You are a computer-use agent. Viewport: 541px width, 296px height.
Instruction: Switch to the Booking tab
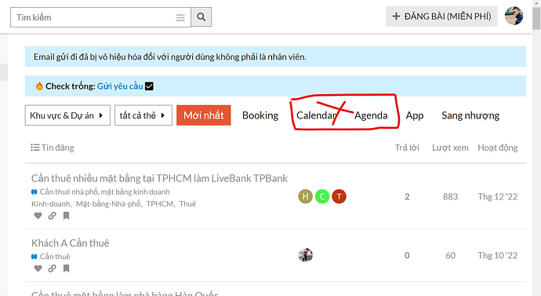[260, 115]
